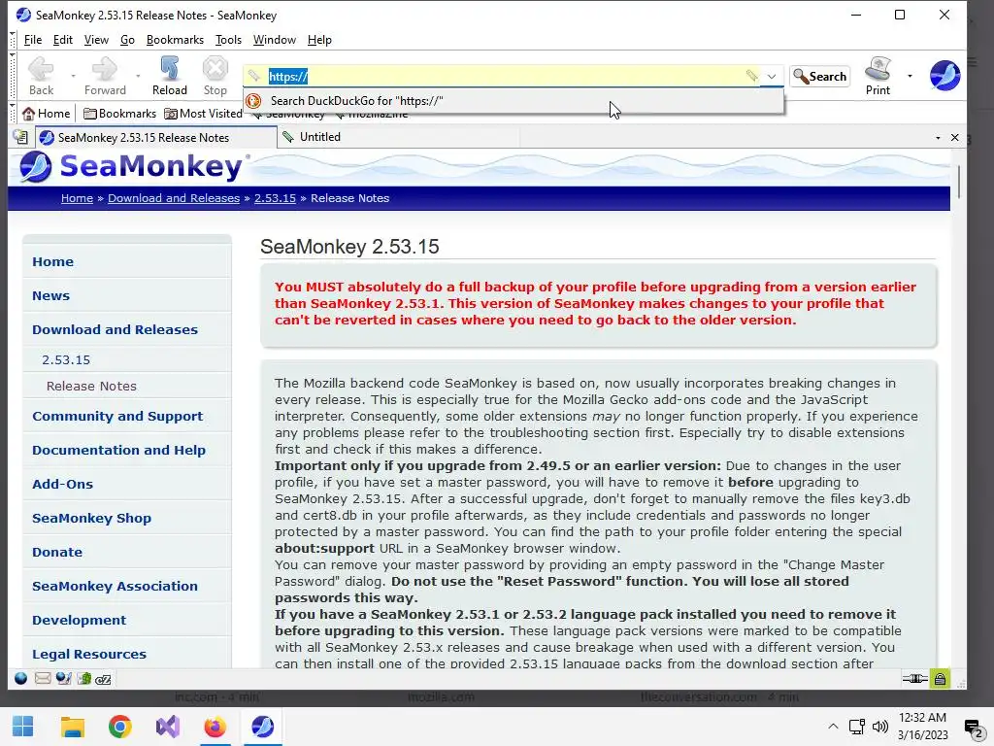Open Home from the bookmarks toolbar
Screen dimensions: 994x746
pos(46,114)
